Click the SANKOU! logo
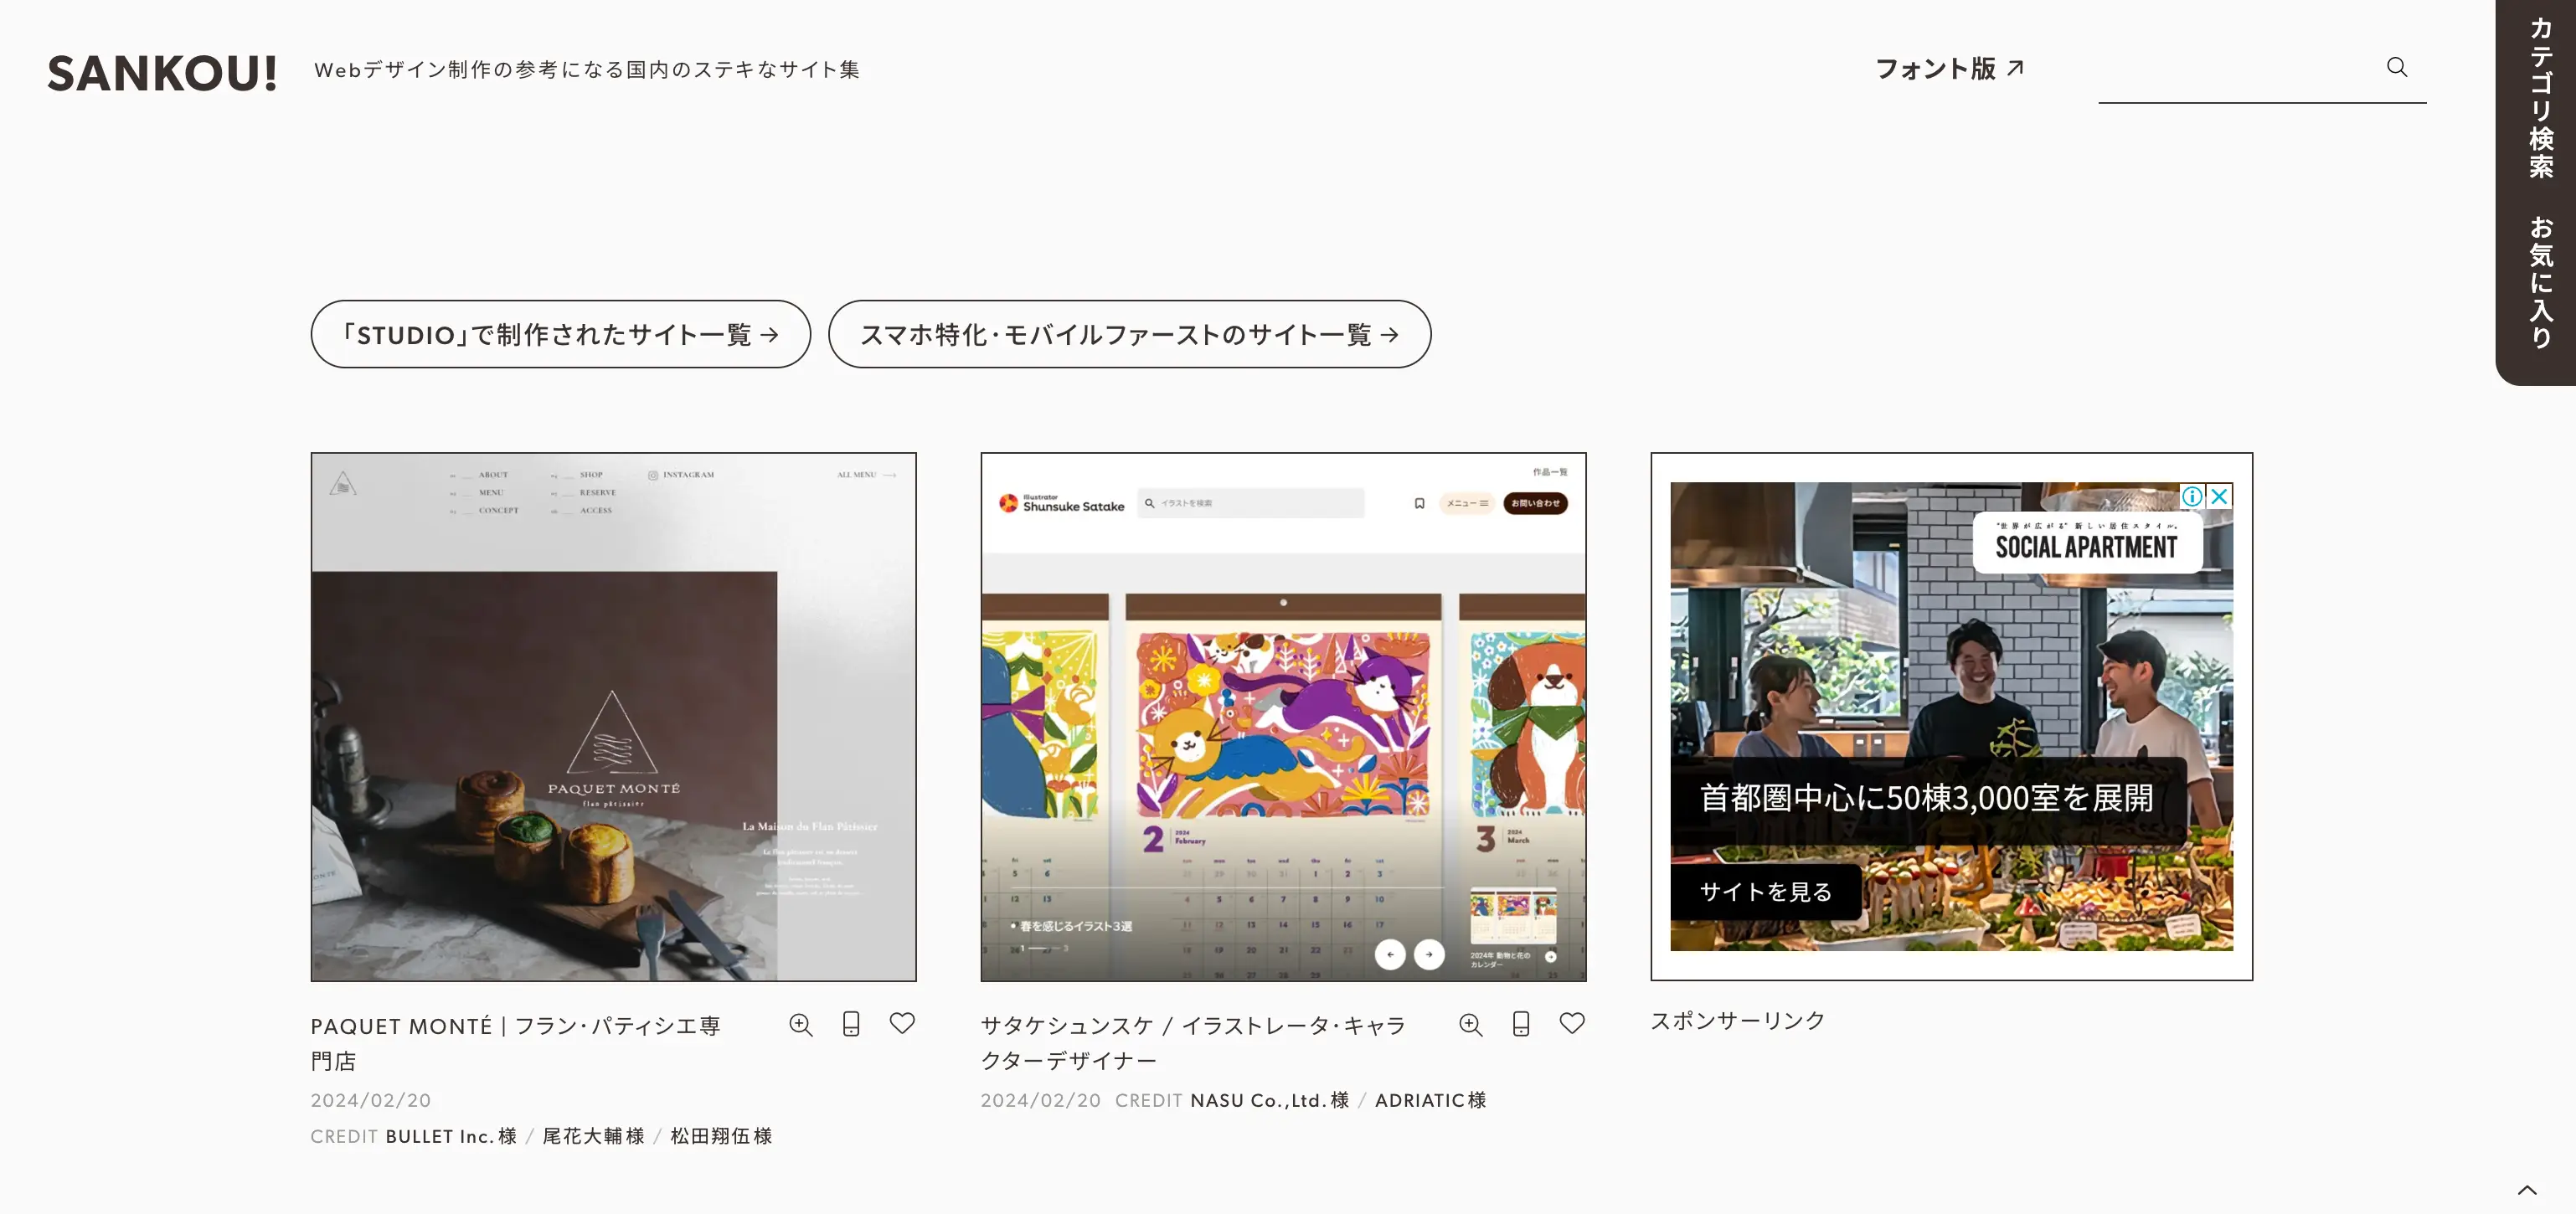 tap(161, 72)
